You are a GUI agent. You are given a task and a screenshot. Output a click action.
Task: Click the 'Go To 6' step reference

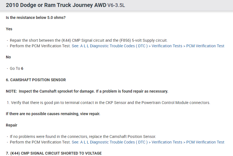click(x=16, y=68)
